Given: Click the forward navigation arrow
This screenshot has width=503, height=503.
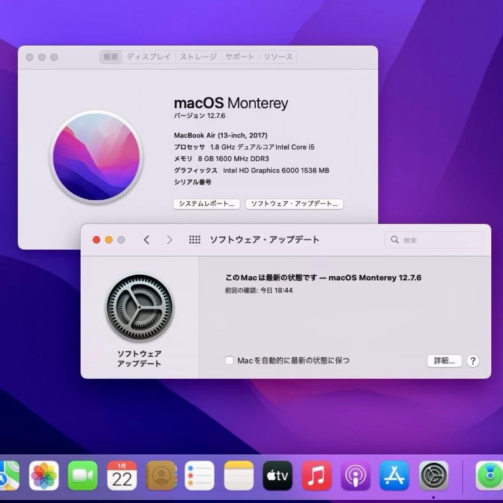Looking at the screenshot, I should tap(170, 239).
